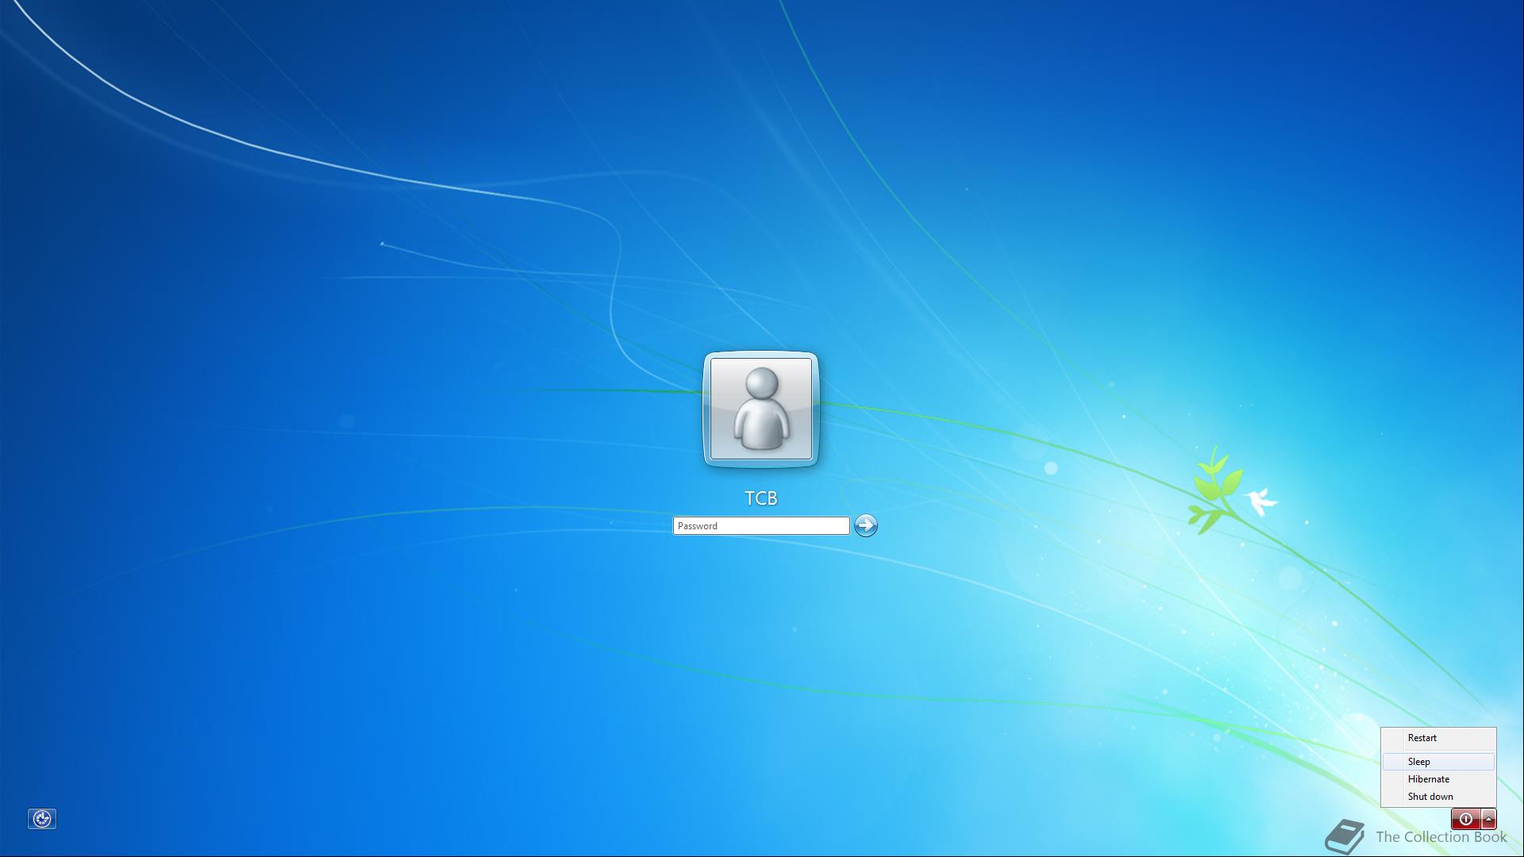Pick Hibernate from the power menu
This screenshot has width=1524, height=857.
point(1438,779)
